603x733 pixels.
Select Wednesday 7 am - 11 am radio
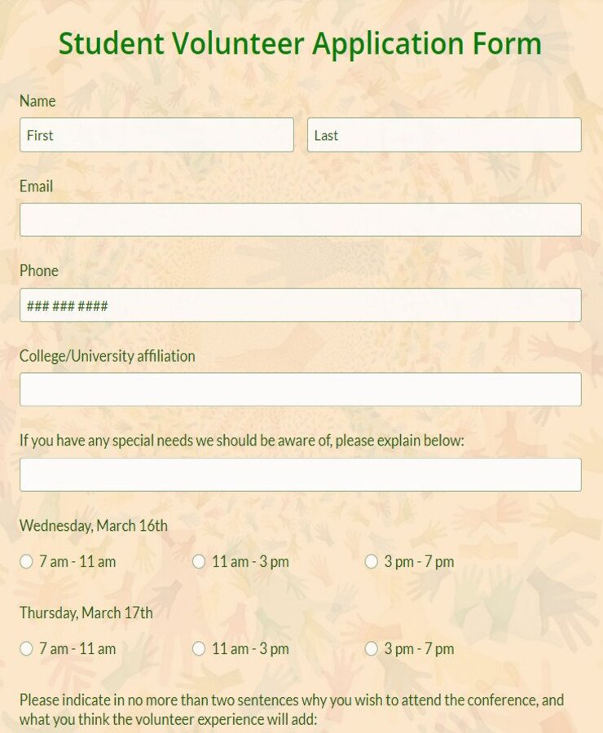tap(26, 561)
